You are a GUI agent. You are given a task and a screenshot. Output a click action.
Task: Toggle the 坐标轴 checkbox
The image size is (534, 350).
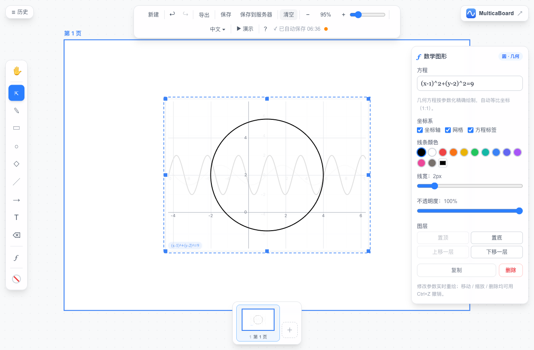point(420,130)
